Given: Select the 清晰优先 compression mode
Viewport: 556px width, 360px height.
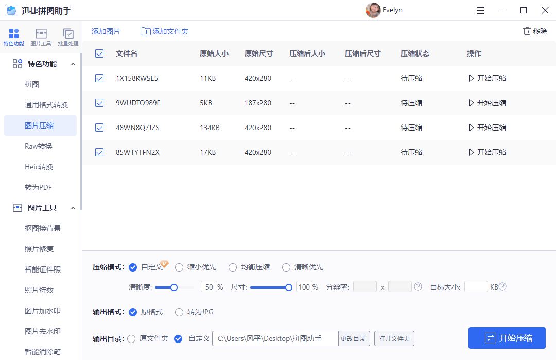Looking at the screenshot, I should point(286,267).
